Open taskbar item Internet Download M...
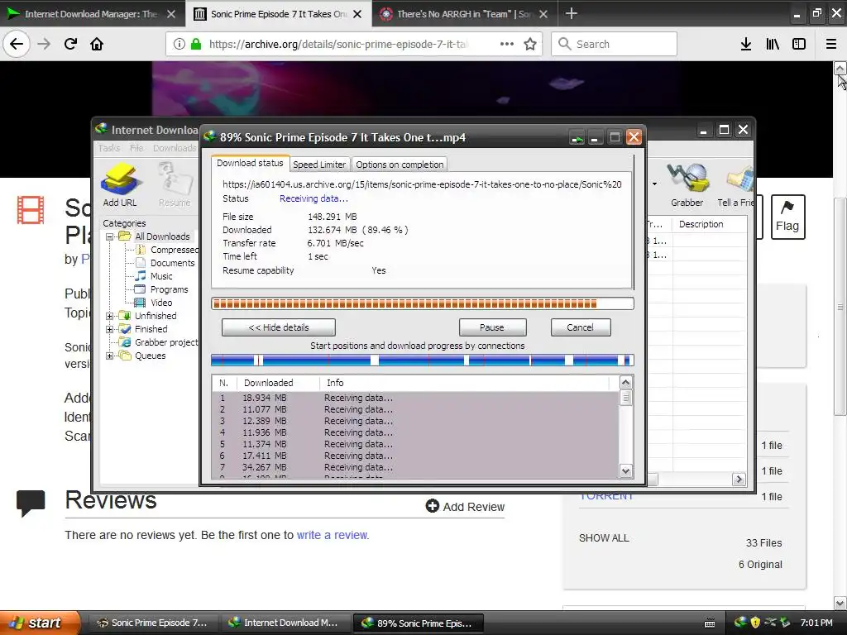Image resolution: width=847 pixels, height=635 pixels. click(285, 623)
